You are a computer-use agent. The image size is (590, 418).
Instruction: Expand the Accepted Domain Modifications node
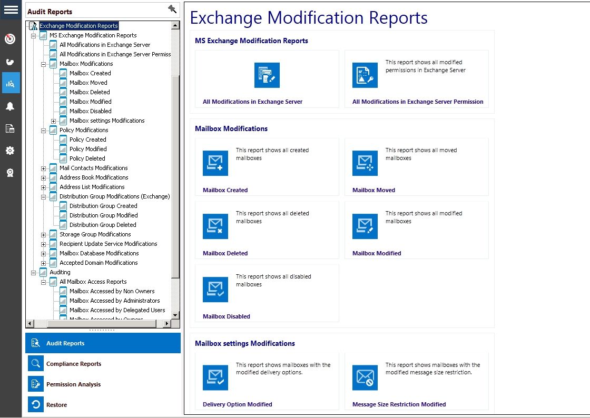(43, 263)
